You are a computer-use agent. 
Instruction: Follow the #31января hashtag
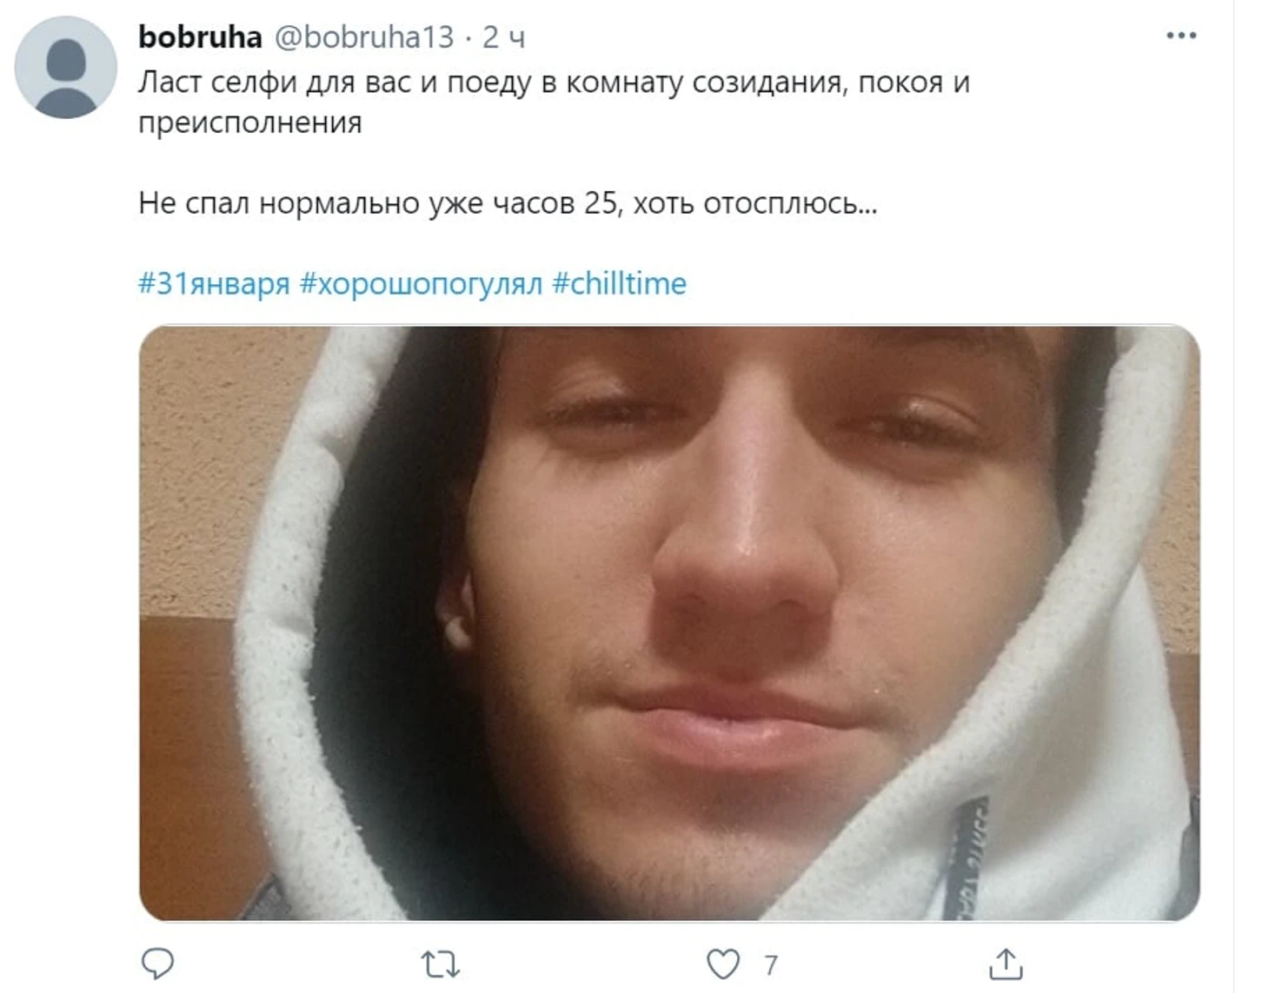click(214, 283)
